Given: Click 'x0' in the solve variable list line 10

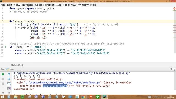Looking at the screenshot, I should coord(32,37).
